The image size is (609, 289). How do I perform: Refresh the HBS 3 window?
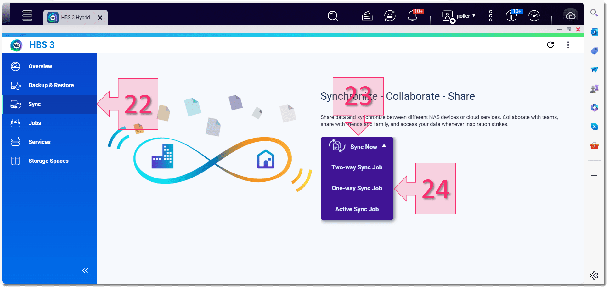(550, 45)
